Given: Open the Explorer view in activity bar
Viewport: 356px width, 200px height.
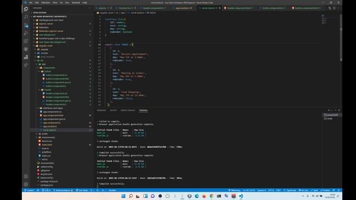Looking at the screenshot, I should (26, 9).
